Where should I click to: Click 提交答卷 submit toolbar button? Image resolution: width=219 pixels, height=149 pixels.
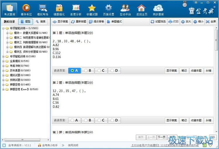point(97,22)
